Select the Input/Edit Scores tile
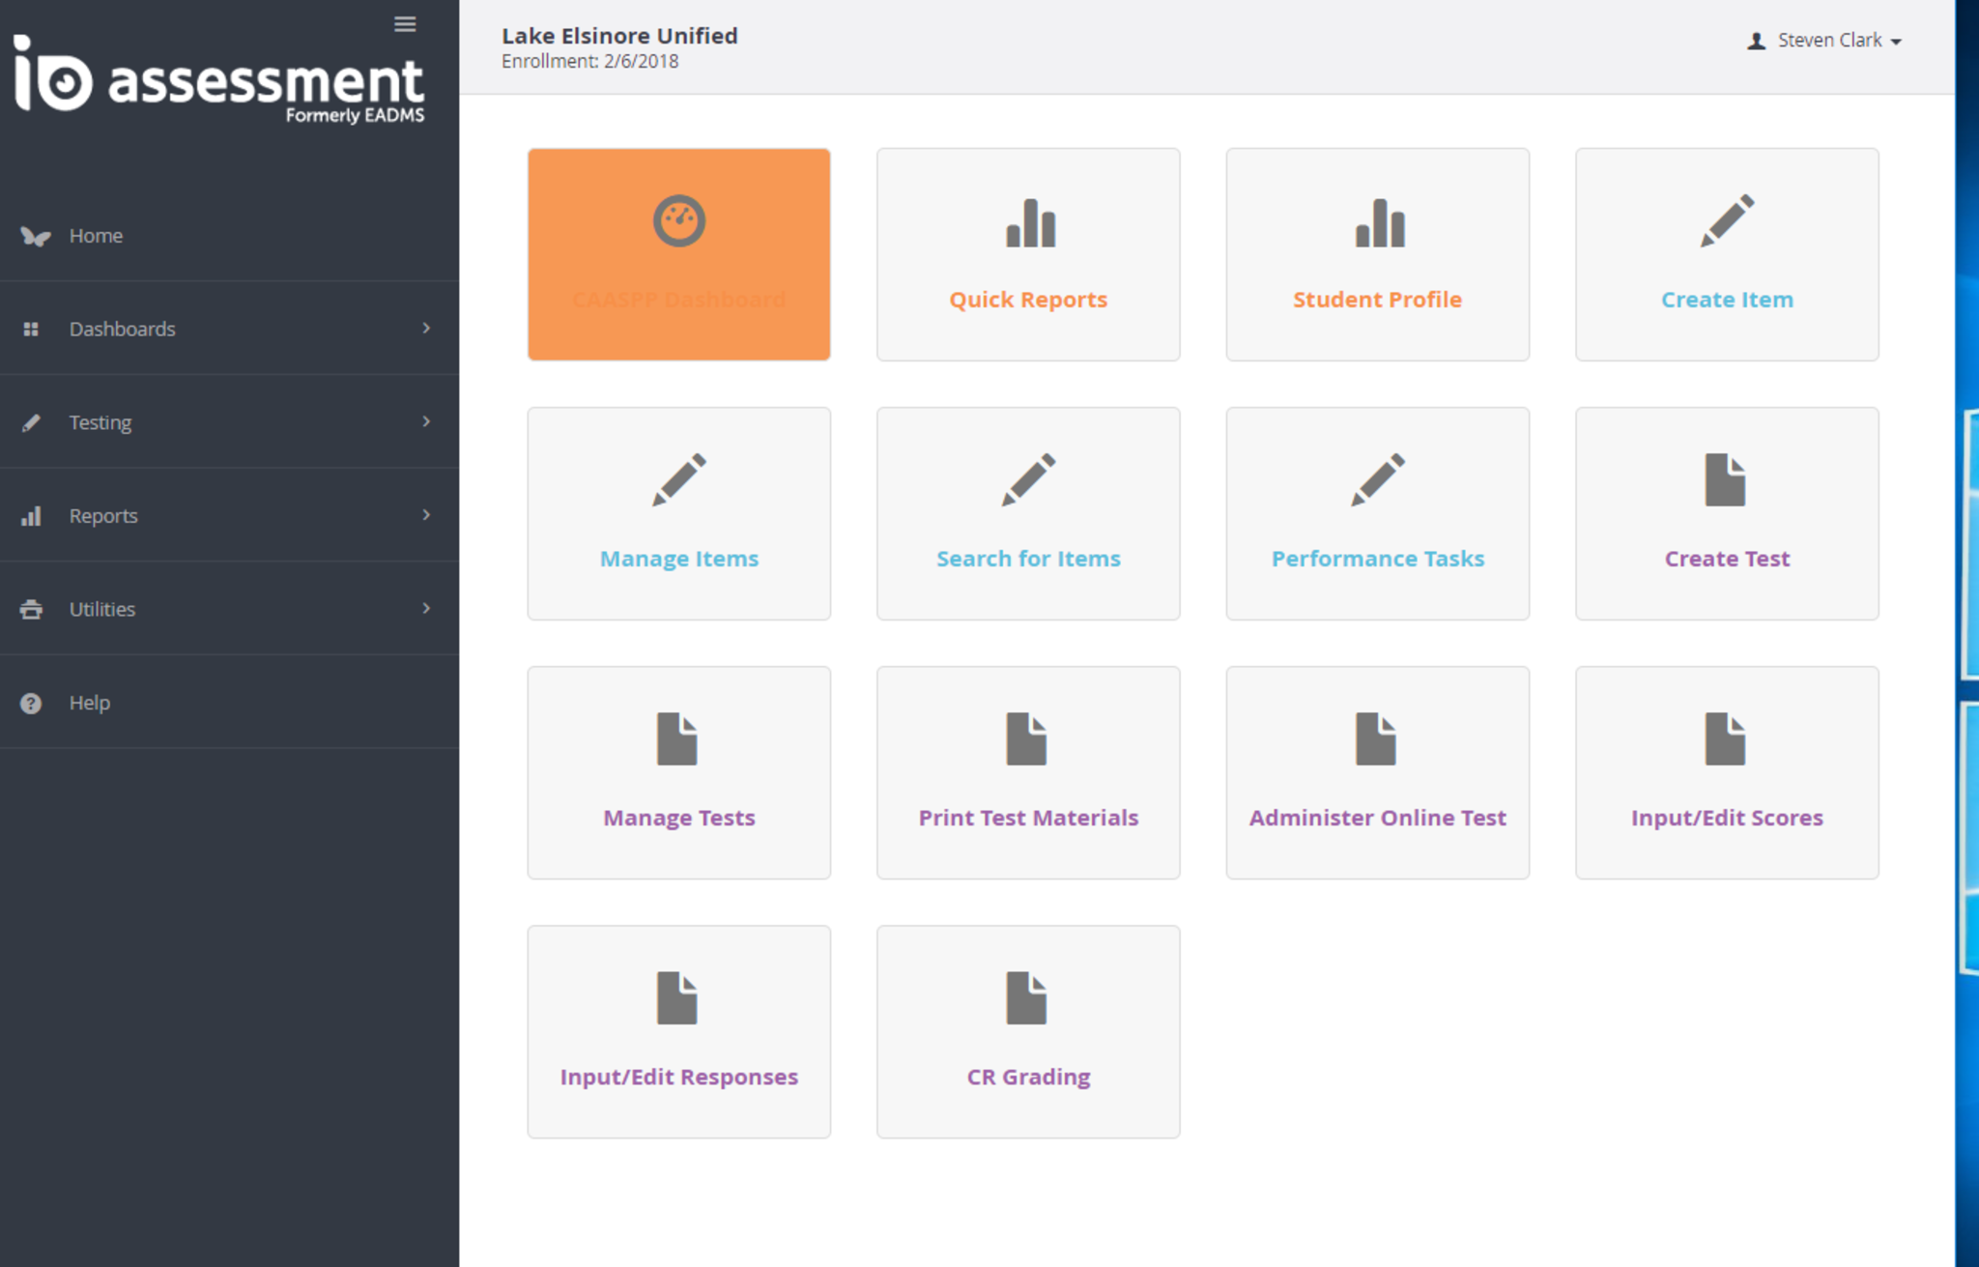1979x1267 pixels. click(1726, 773)
